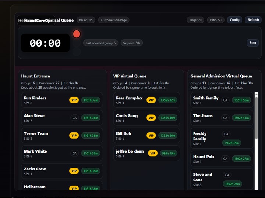Viewport: 265px width, 198px height.
Task: Click the VIP Virtual Queue heading
Action: click(130, 76)
